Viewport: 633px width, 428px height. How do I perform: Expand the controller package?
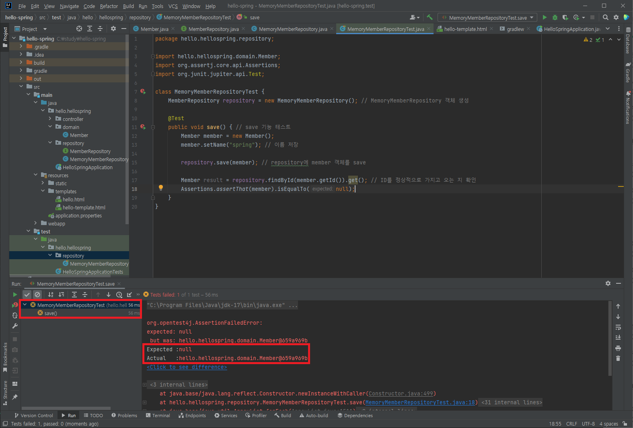[x=50, y=119]
